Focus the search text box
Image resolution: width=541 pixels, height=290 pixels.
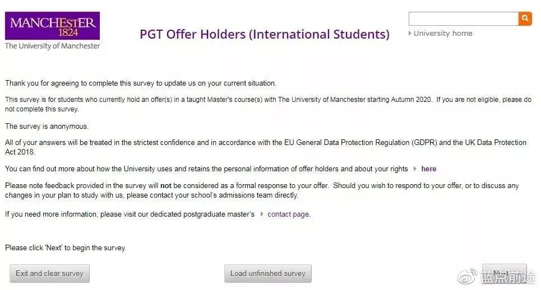(x=464, y=18)
